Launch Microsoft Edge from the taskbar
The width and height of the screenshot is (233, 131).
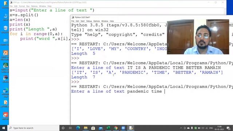(78, 128)
